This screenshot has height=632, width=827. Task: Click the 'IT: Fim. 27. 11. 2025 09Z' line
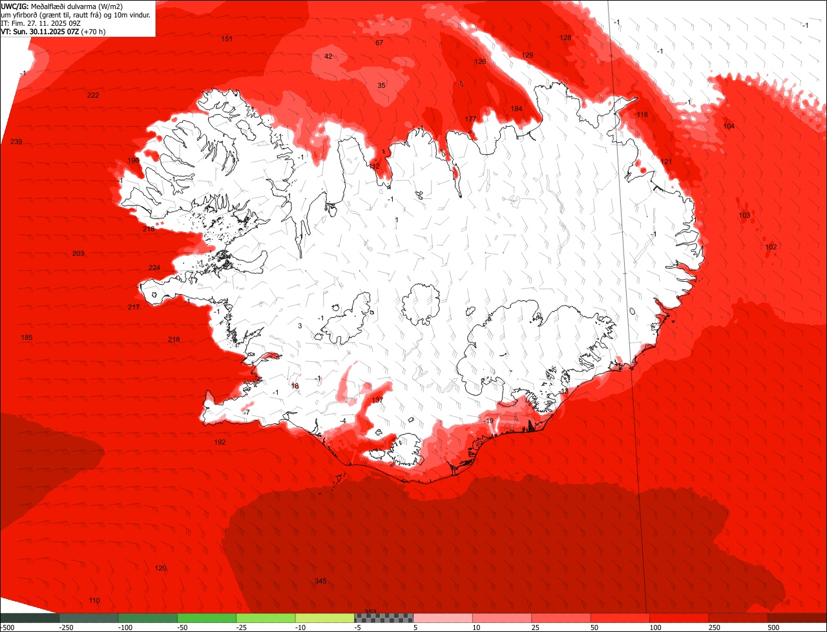point(41,23)
